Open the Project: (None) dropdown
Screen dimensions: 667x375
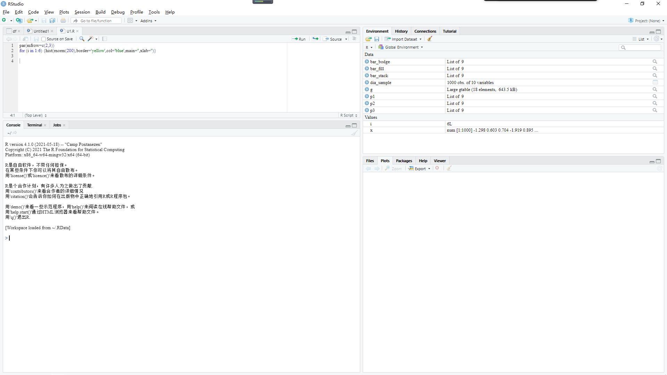(646, 21)
